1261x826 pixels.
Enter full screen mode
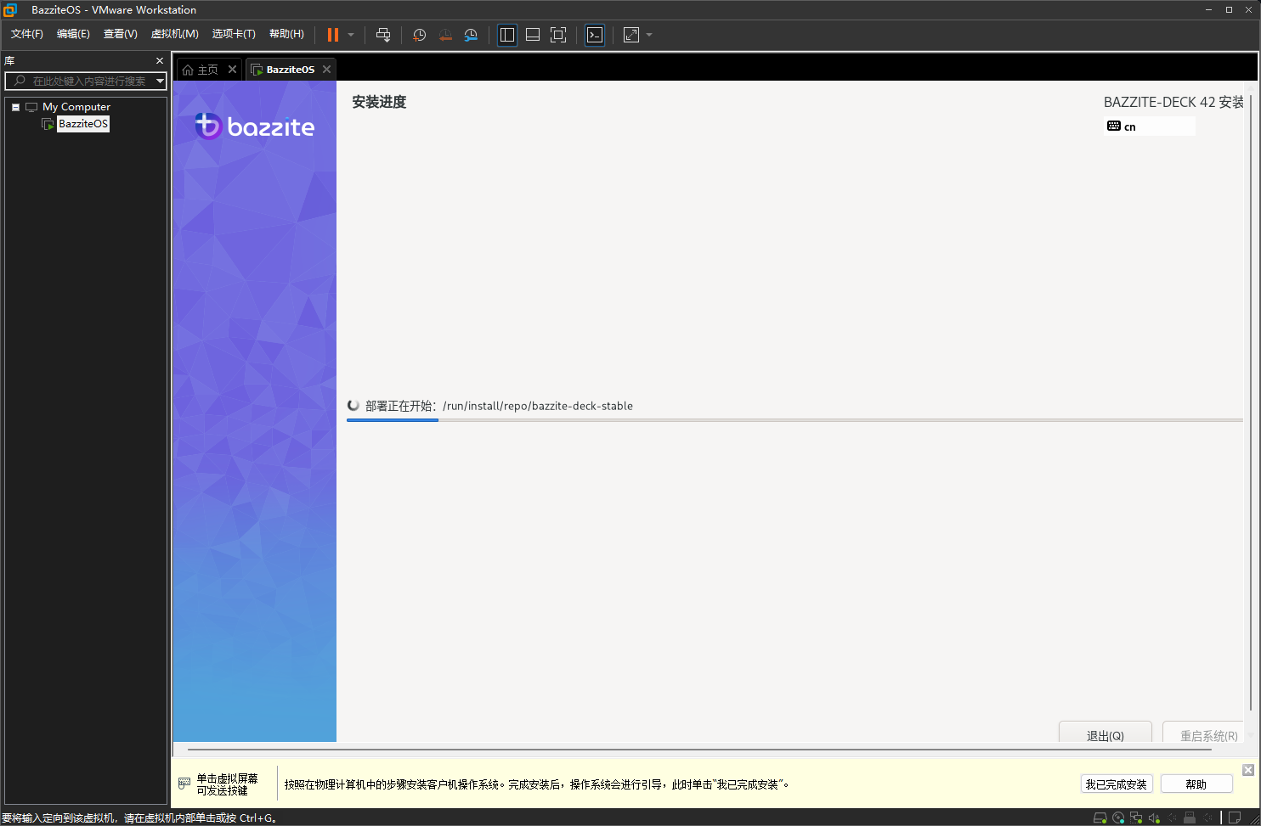[x=558, y=35]
